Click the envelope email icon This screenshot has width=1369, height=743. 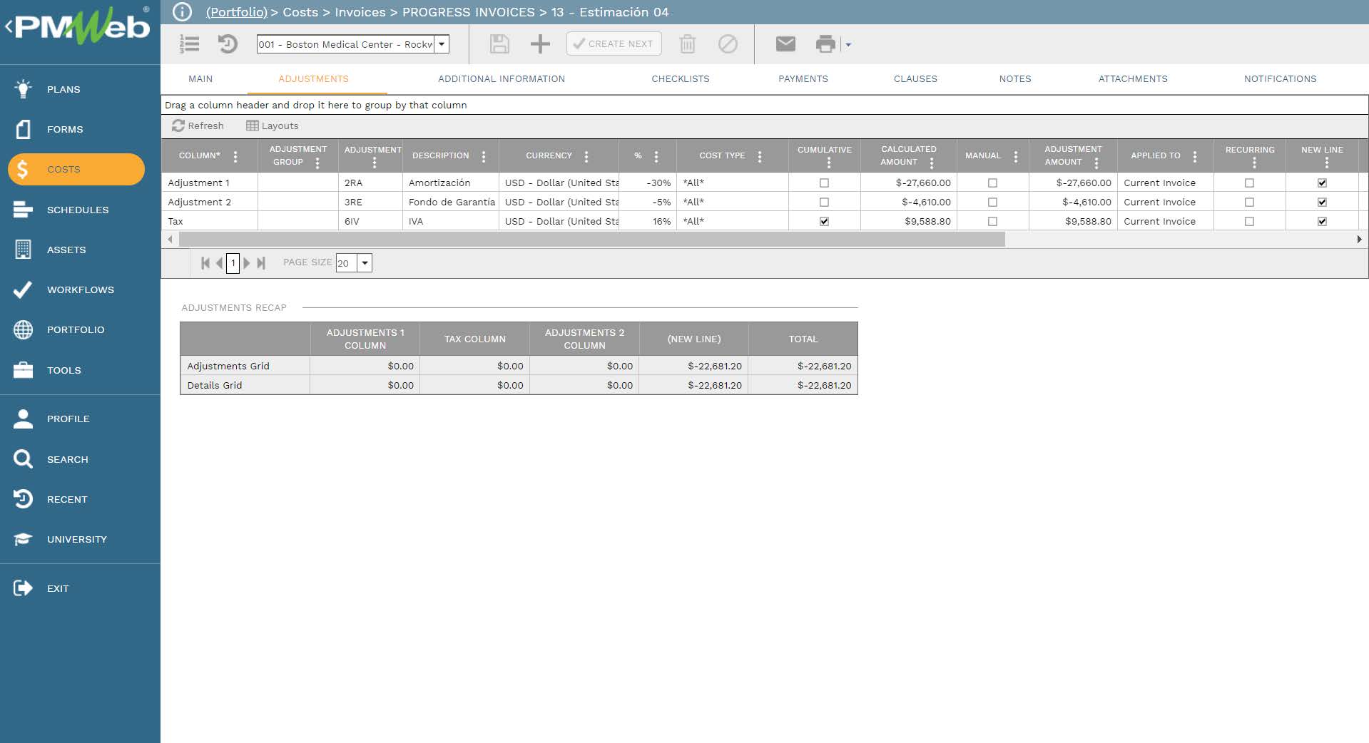click(x=785, y=44)
